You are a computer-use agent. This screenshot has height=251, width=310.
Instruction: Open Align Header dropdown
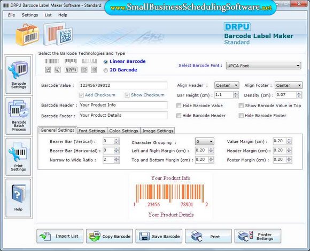pyautogui.click(x=227, y=85)
